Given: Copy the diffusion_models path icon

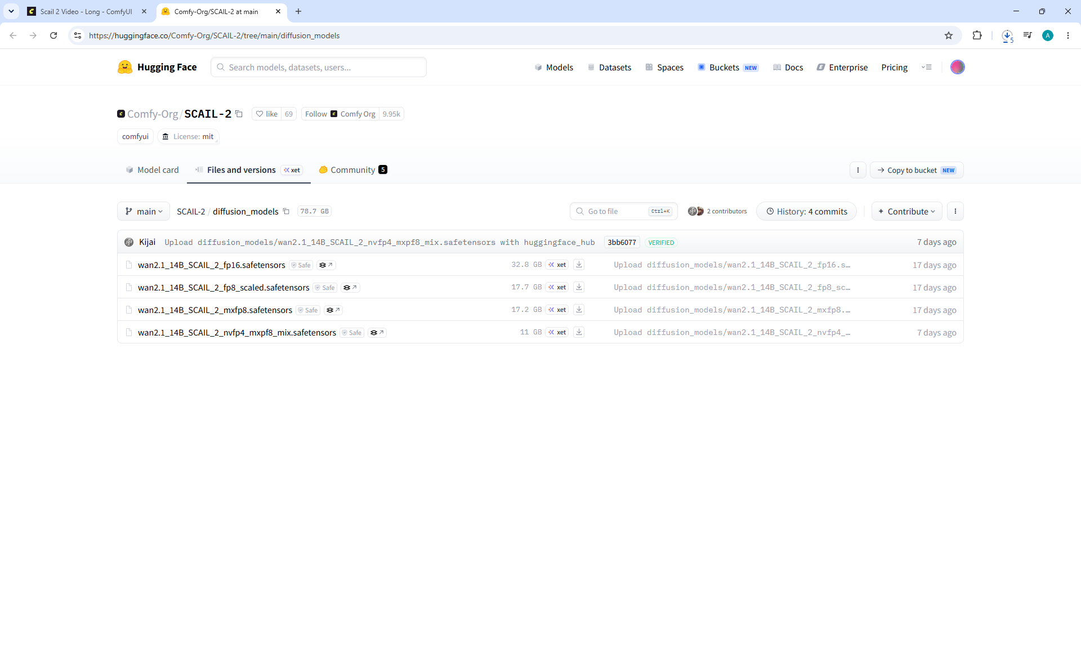Looking at the screenshot, I should (286, 211).
